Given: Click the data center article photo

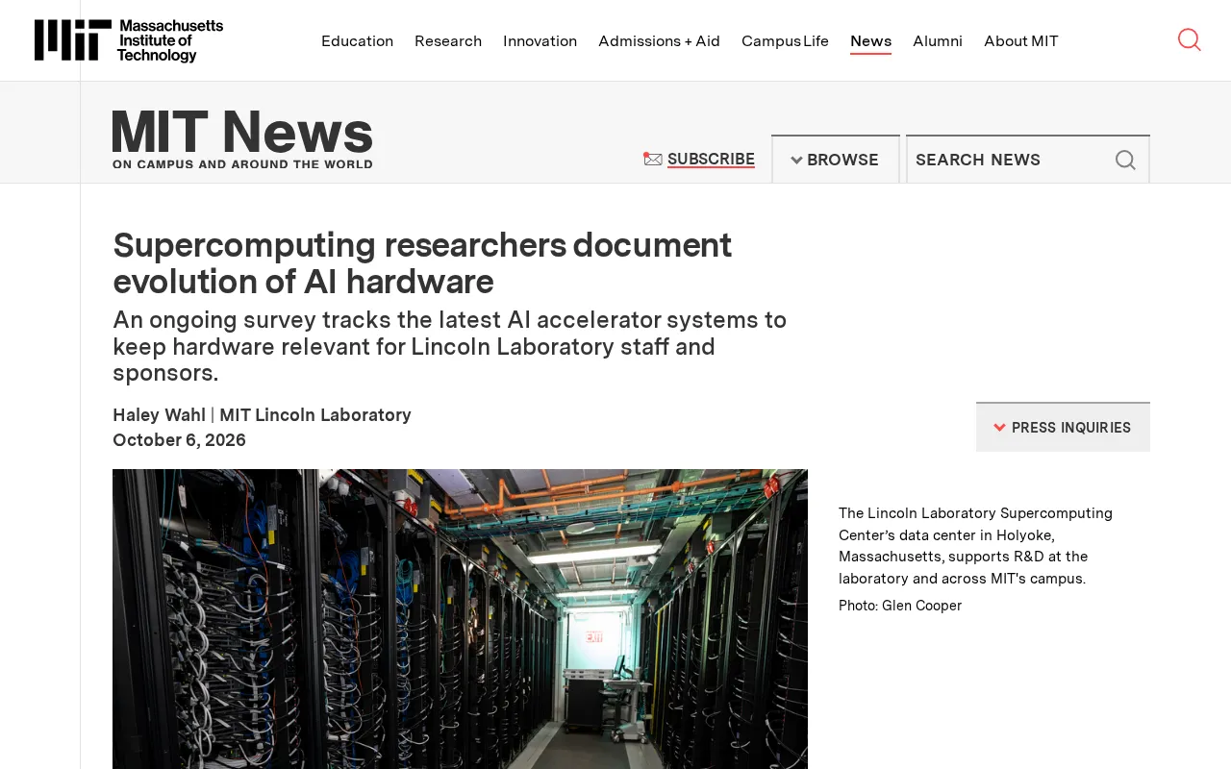Looking at the screenshot, I should pyautogui.click(x=460, y=619).
